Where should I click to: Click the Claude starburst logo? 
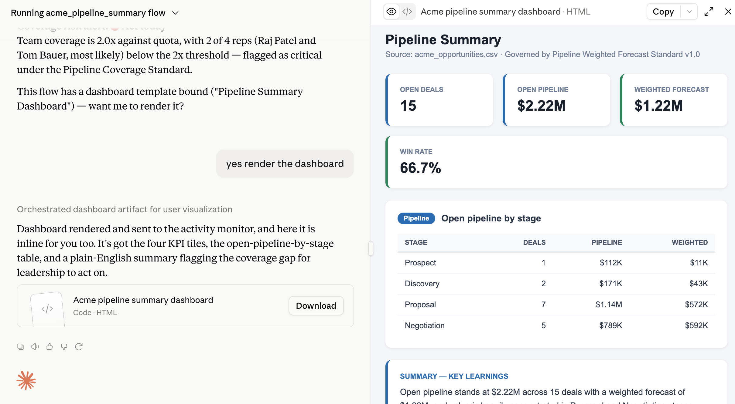coord(26,380)
